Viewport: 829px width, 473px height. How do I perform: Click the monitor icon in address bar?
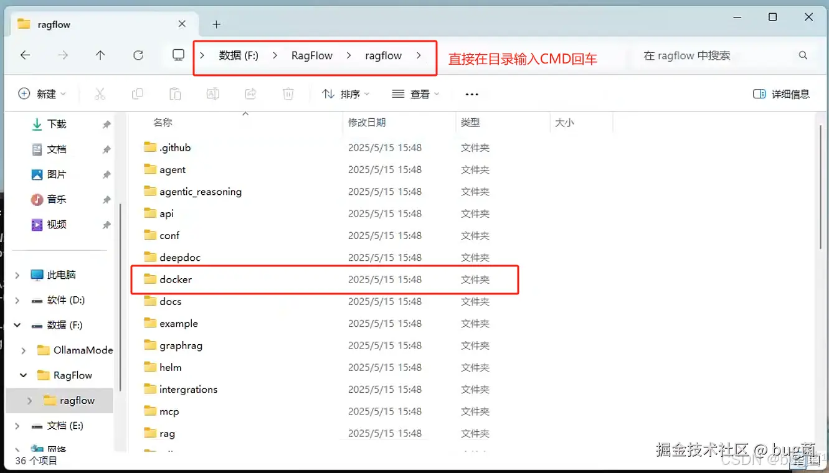click(178, 55)
